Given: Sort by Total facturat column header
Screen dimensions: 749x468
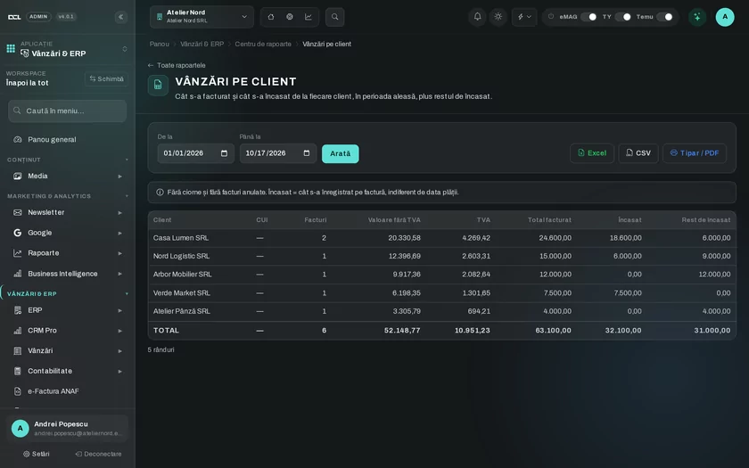Looking at the screenshot, I should pos(549,220).
